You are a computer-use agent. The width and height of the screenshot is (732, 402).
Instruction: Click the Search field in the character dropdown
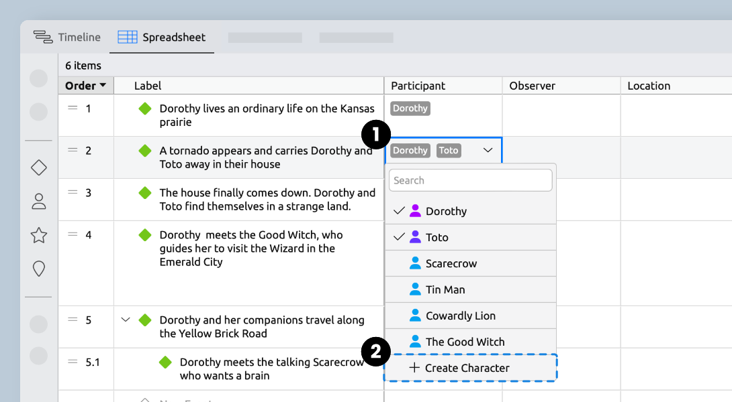point(471,180)
